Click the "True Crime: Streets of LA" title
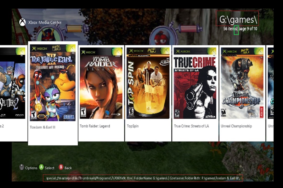 tap(191, 126)
